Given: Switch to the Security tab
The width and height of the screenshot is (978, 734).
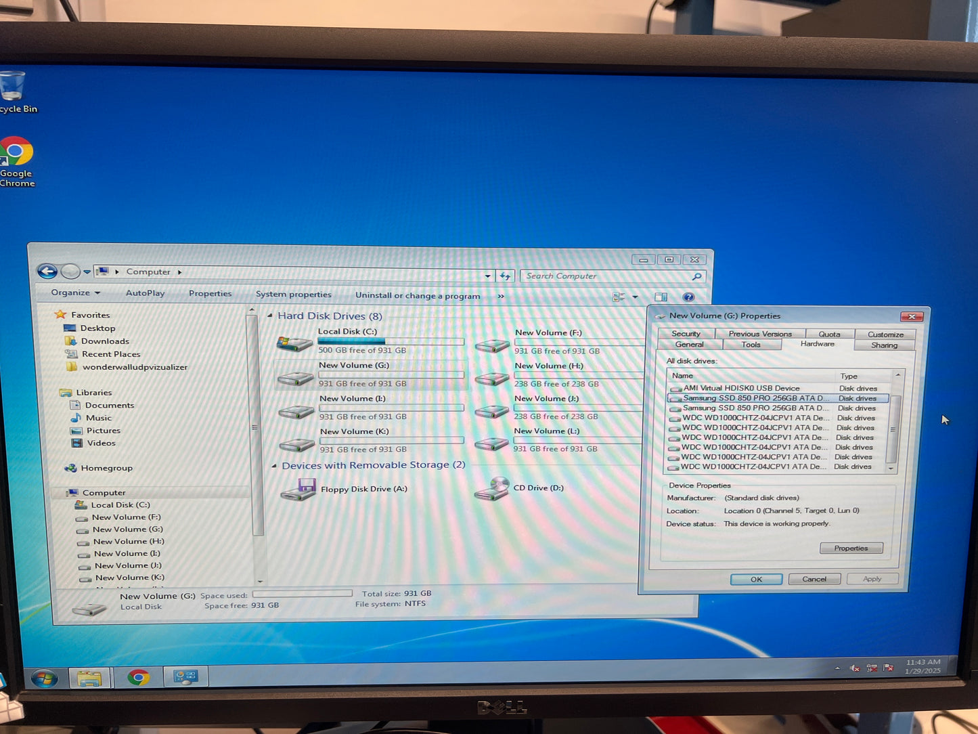Looking at the screenshot, I should click(686, 333).
